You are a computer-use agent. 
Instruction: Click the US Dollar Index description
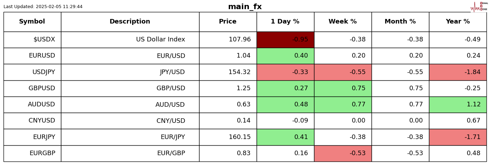pyautogui.click(x=160, y=40)
